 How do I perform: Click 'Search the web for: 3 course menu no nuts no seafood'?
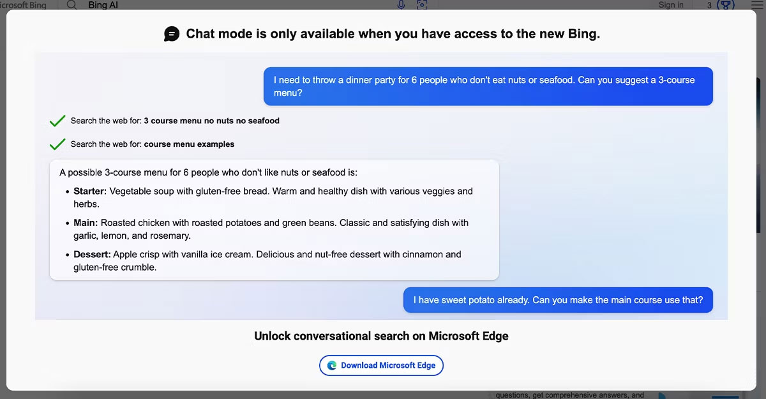click(175, 121)
